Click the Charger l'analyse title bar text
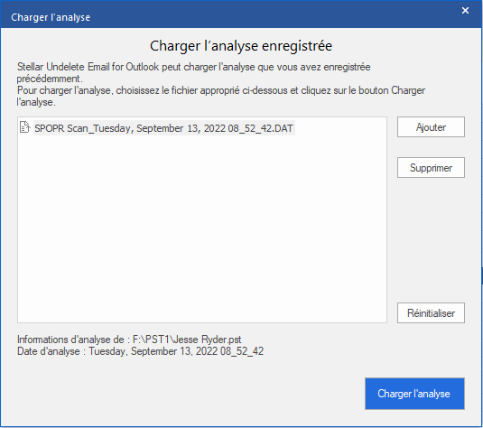483x428 pixels. 51,17
